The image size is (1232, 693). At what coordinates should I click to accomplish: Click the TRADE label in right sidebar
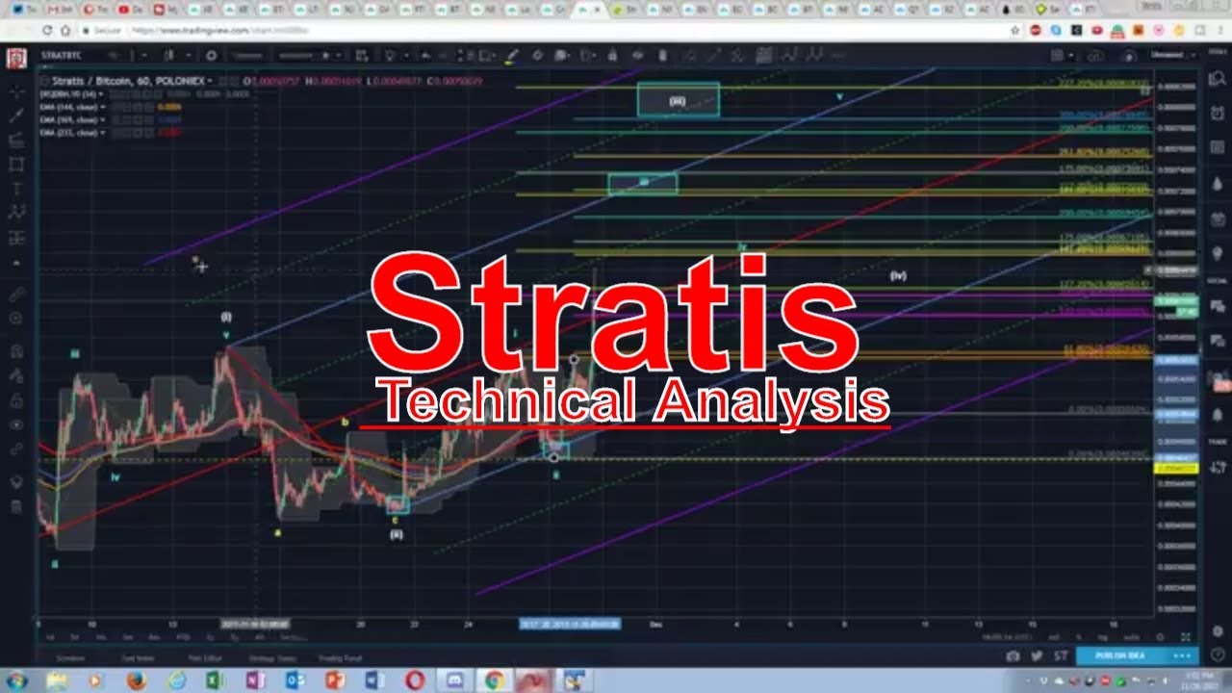[1218, 443]
